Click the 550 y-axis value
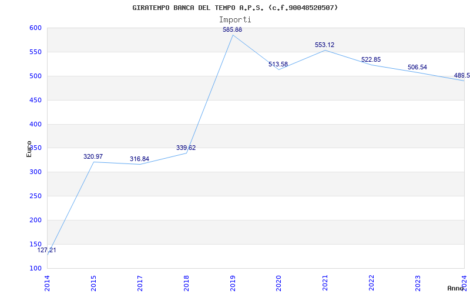 click(35, 52)
